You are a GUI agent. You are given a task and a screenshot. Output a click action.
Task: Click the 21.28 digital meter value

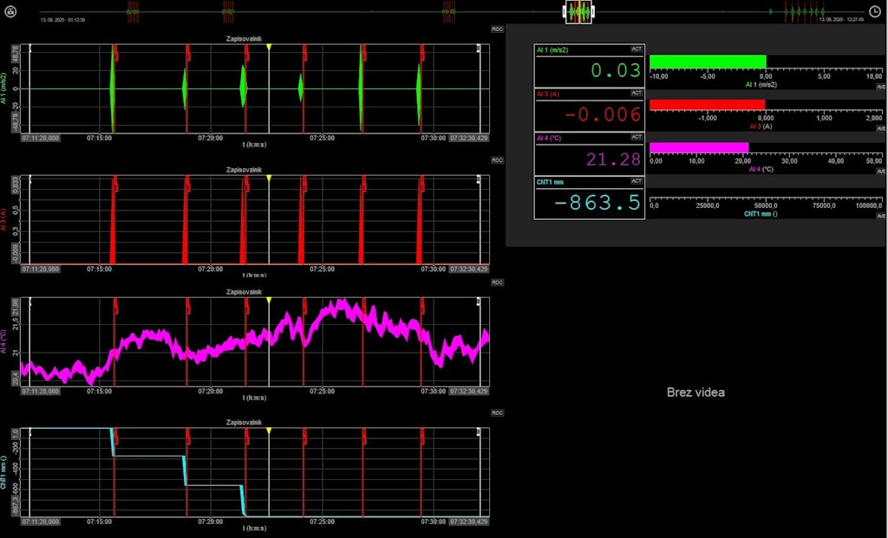click(x=613, y=159)
